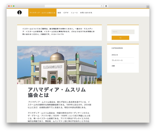Click the notice text starting イスラームについてのご質問は

(58, 32)
